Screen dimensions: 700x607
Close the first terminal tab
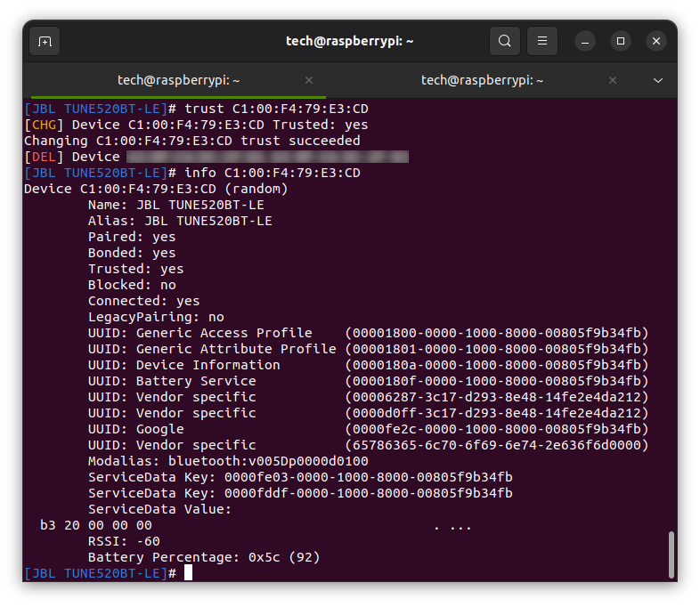(x=309, y=80)
